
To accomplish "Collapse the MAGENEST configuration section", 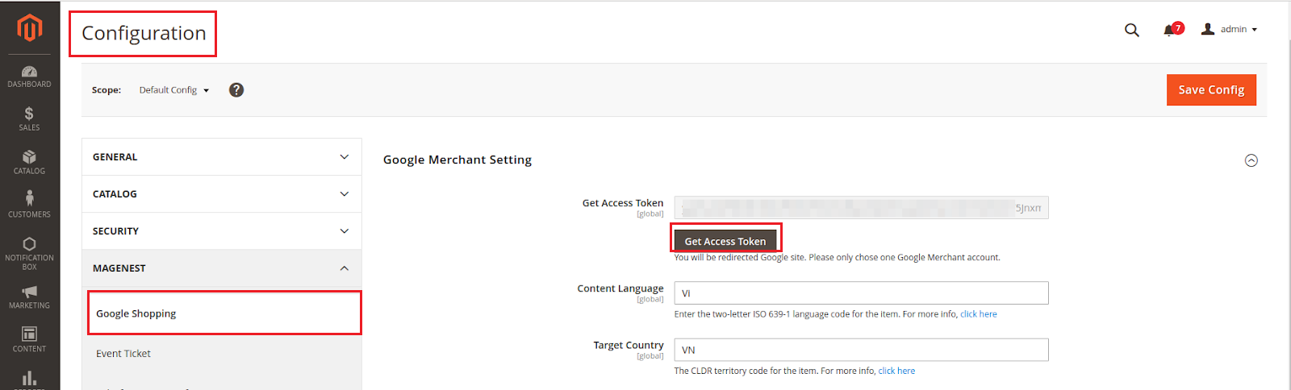I will (x=222, y=268).
